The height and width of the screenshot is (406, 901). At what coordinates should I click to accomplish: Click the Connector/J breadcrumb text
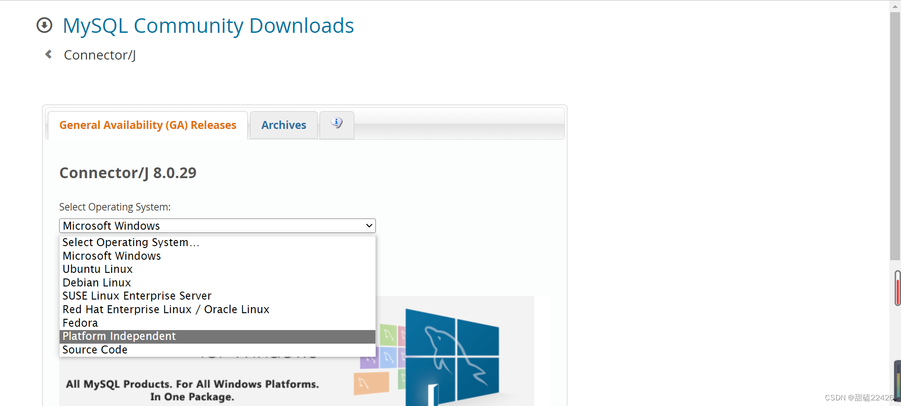100,55
